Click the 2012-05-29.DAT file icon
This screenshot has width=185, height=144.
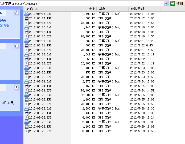[27, 122]
